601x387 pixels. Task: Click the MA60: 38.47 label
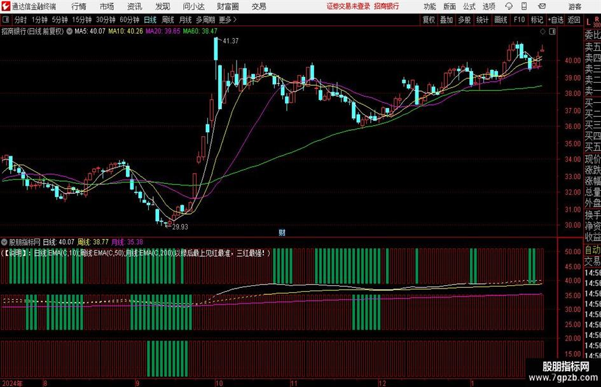coord(200,31)
